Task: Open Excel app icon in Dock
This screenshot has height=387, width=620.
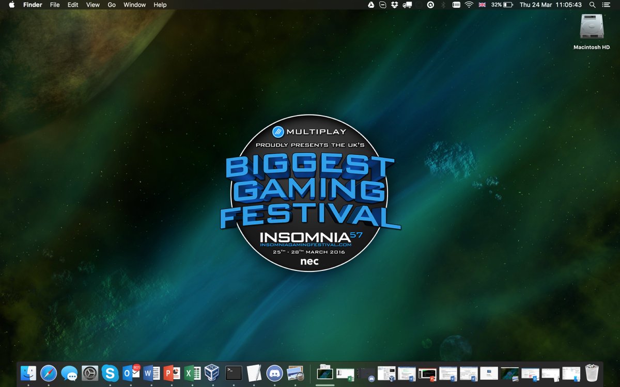Action: pos(192,373)
